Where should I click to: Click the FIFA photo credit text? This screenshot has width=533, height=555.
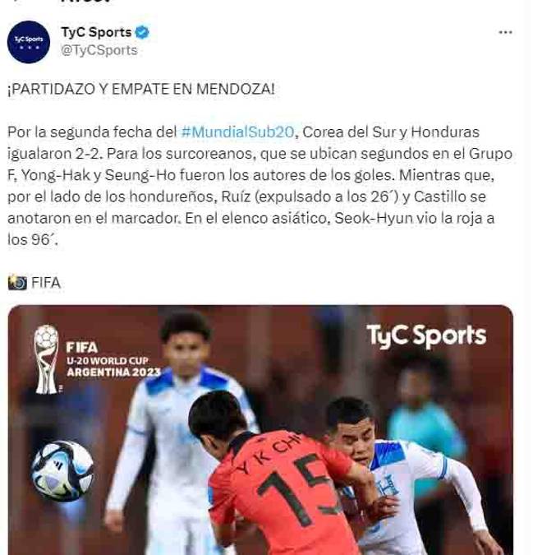coord(46,283)
